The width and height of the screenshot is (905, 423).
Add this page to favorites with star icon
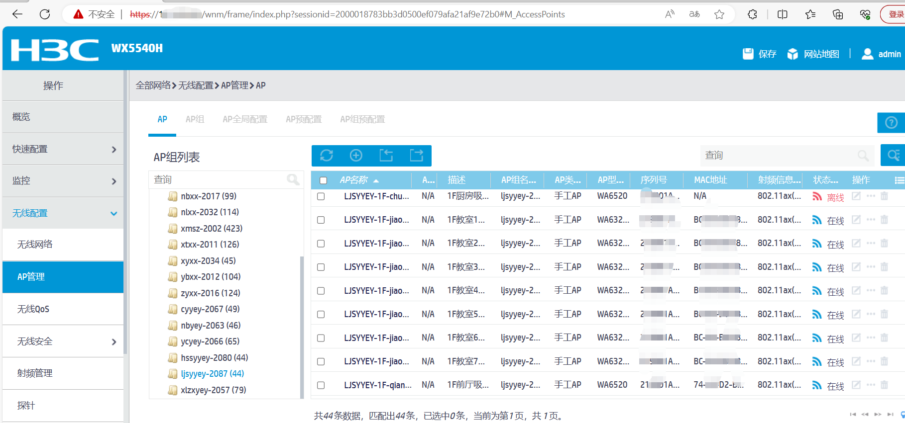(719, 14)
